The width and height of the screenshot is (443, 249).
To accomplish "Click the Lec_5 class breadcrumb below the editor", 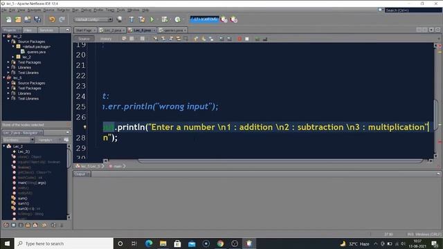I will pos(90,166).
